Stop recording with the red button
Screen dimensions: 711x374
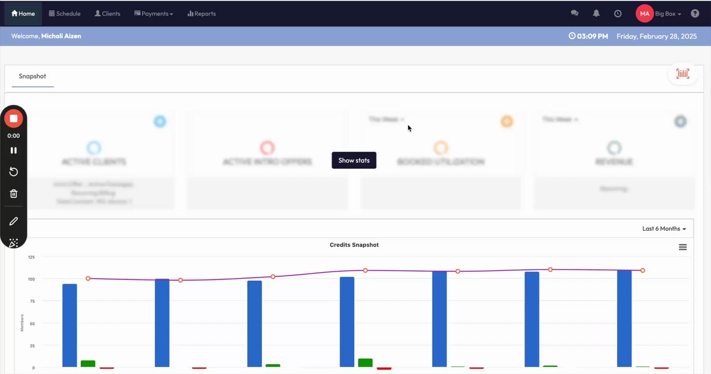(14, 118)
